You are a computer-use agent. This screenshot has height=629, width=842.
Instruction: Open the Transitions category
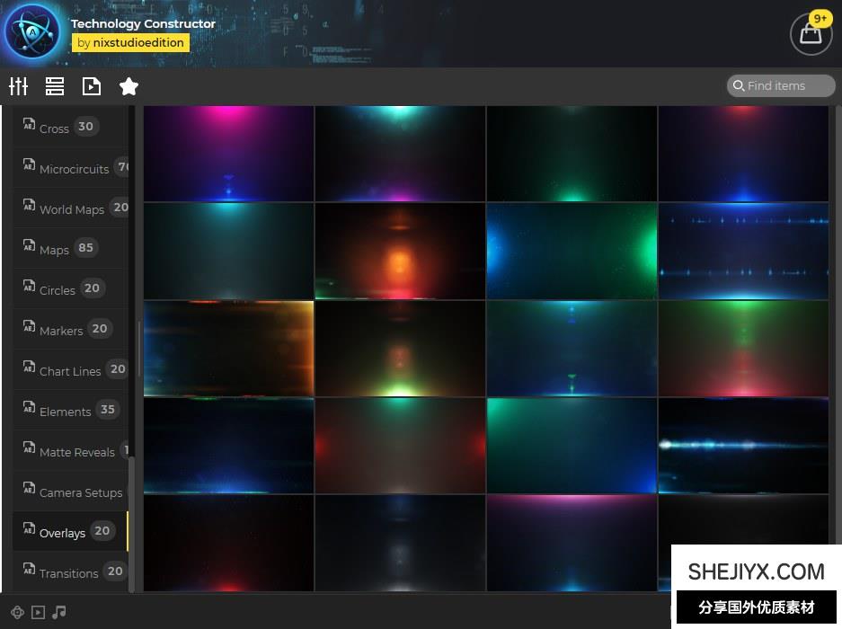[68, 573]
